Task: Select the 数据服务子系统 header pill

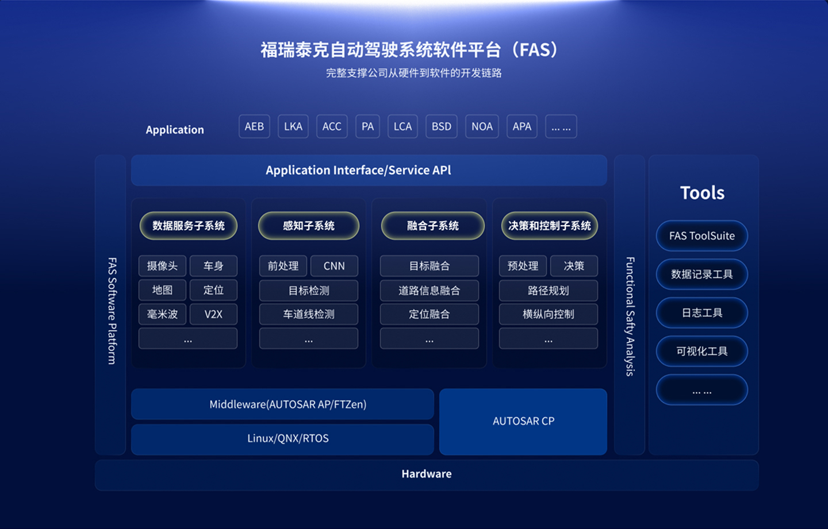Action: [188, 226]
